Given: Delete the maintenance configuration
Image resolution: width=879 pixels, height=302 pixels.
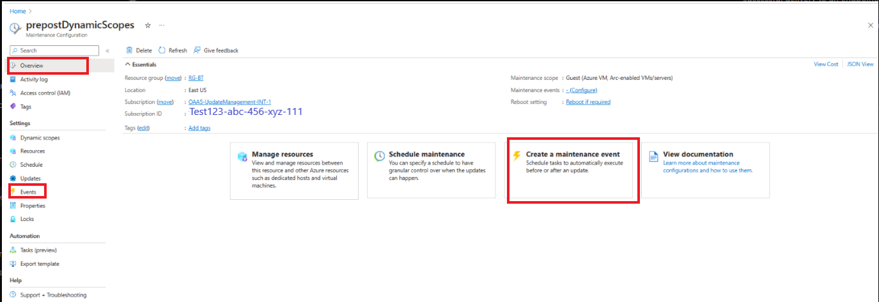Looking at the screenshot, I should [x=139, y=50].
